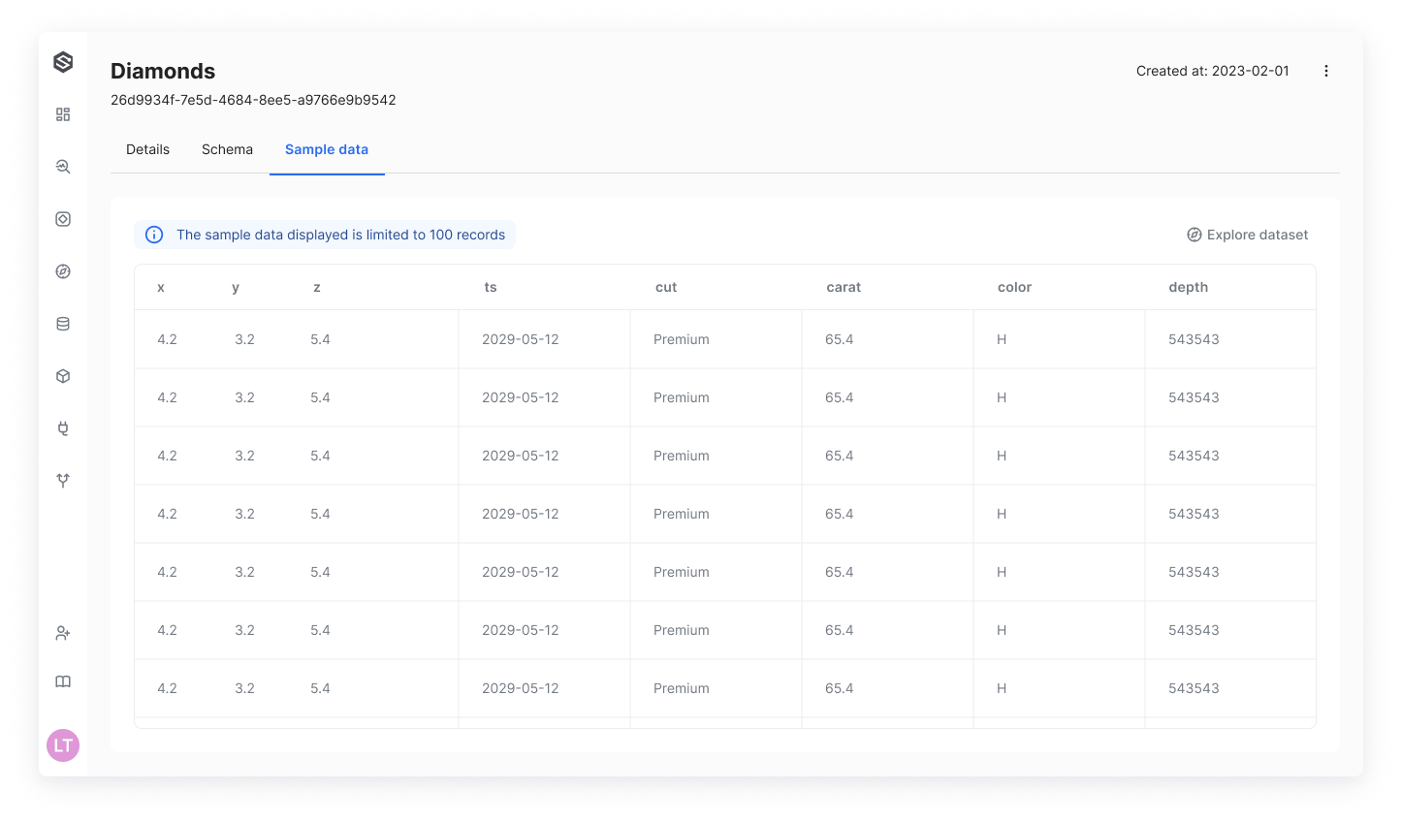Click the compass icon beside Explore dataset
1402x822 pixels.
pos(1195,235)
